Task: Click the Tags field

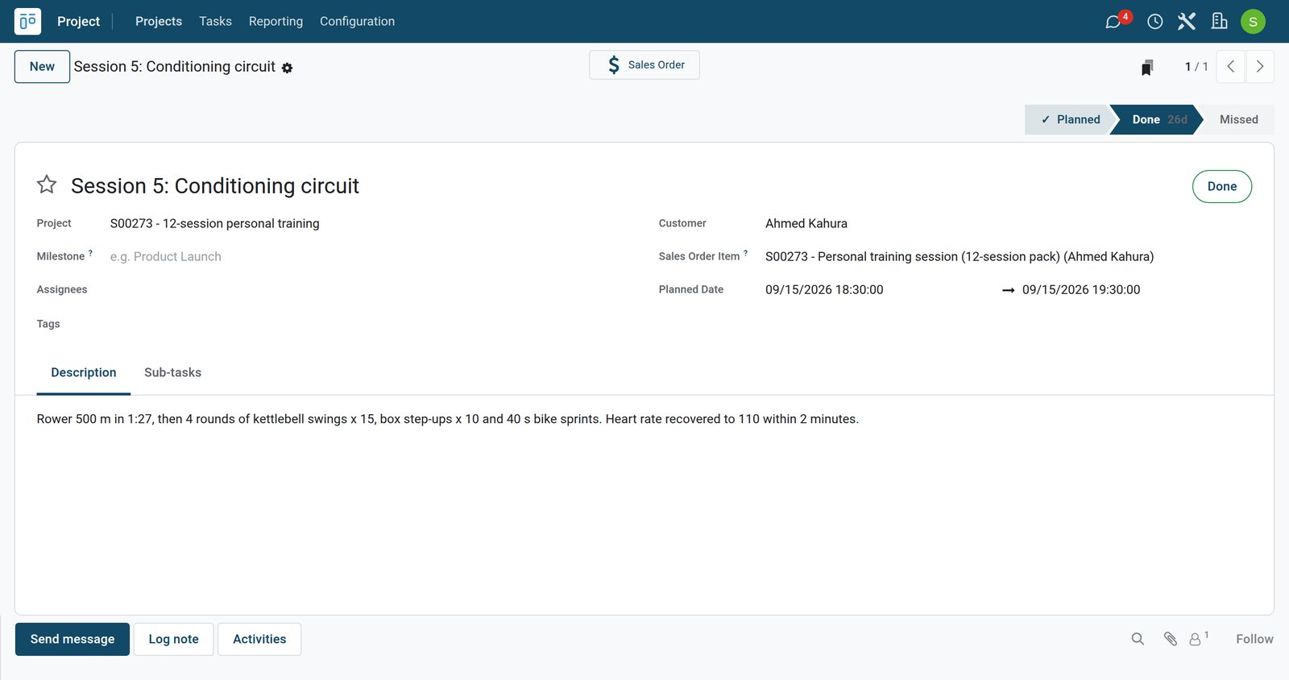Action: (x=369, y=324)
